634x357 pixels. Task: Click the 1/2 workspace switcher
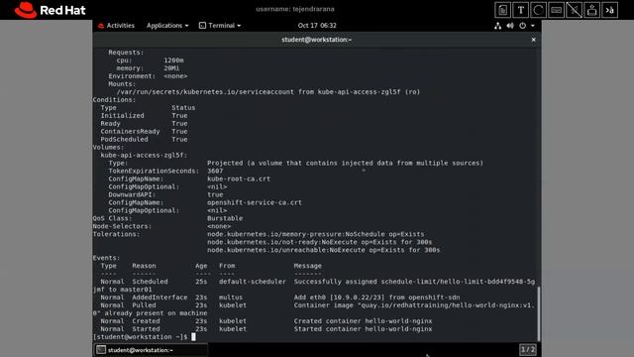pyautogui.click(x=528, y=349)
